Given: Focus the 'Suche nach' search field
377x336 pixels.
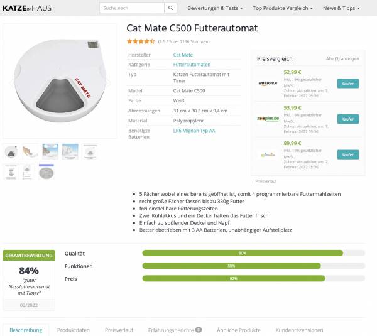Looking at the screenshot, I should point(132,8).
